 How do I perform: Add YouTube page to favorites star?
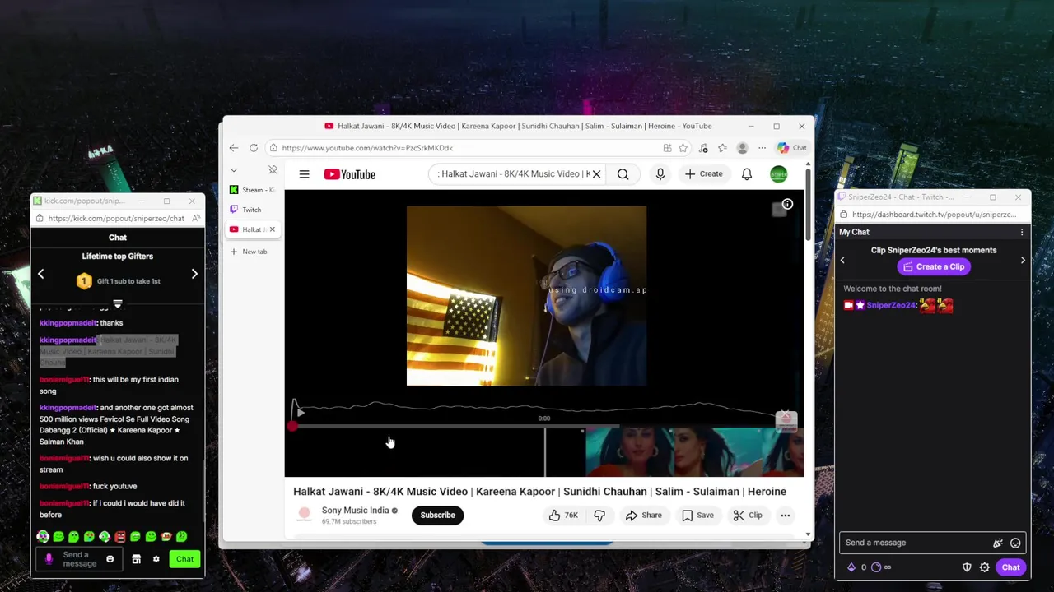pos(683,148)
